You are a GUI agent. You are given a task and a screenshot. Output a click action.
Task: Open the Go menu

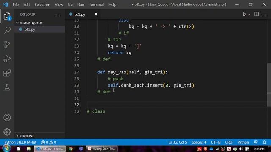pyautogui.click(x=70, y=5)
